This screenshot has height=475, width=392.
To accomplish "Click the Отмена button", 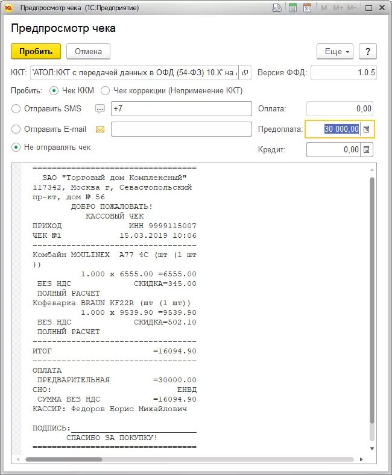I will (88, 52).
